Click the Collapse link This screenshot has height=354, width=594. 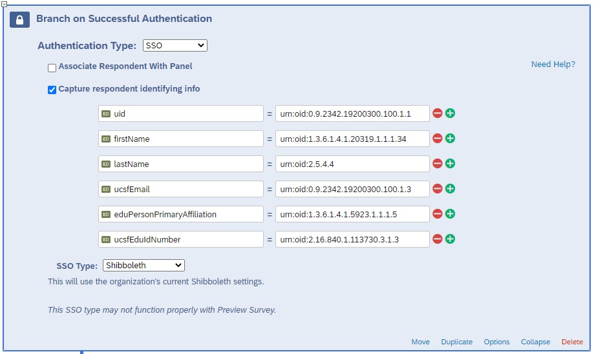tap(535, 342)
